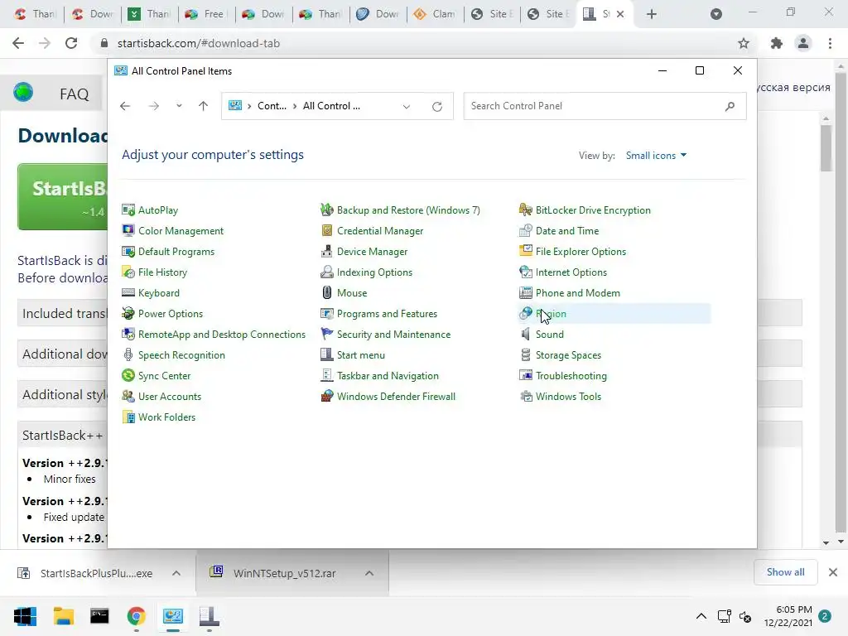Open the Command Prompt taskbar icon

click(99, 616)
